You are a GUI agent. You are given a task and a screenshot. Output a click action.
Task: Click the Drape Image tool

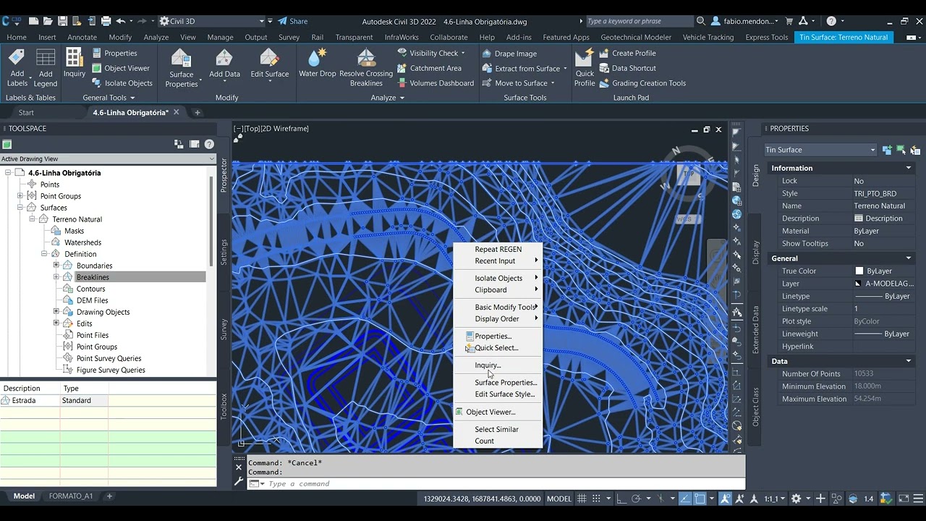point(509,54)
